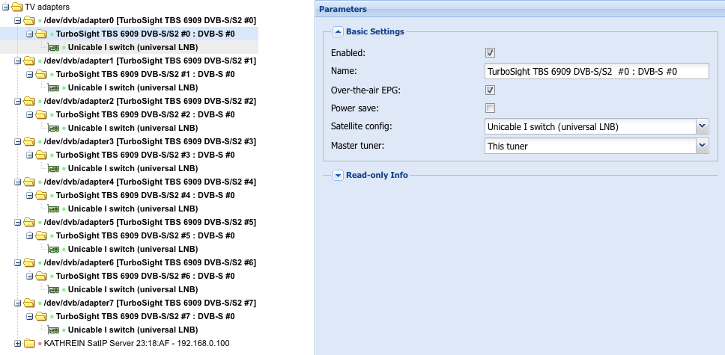The width and height of the screenshot is (725, 355).
Task: Click the card icon under adapter6's Unicable switch
Action: click(x=54, y=289)
